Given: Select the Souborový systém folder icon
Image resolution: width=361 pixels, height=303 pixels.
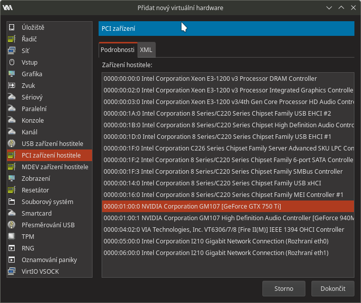Looking at the screenshot, I should click(x=12, y=201).
